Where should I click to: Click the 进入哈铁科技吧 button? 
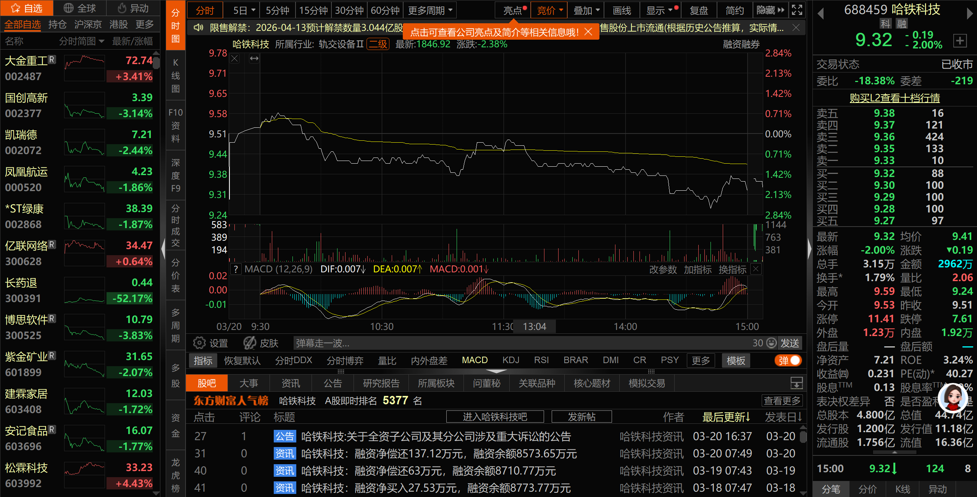click(495, 417)
